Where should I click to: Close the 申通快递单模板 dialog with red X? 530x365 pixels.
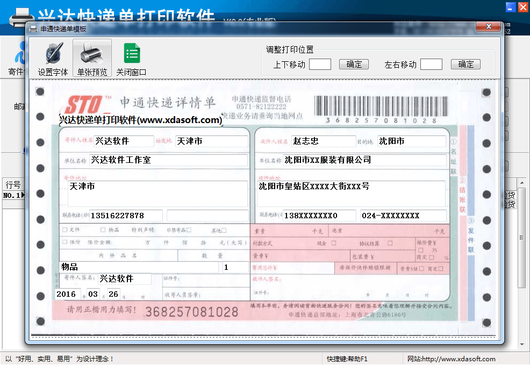488,26
